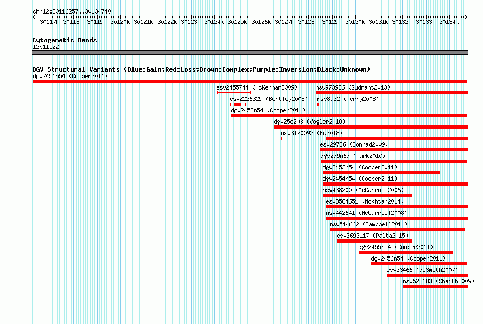
Task: Click the red bar under dgv2455n54
Action: [406, 252]
